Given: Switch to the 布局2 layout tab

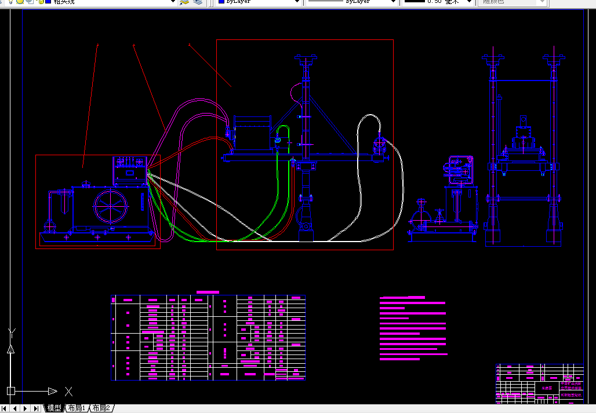Looking at the screenshot, I should [x=101, y=408].
